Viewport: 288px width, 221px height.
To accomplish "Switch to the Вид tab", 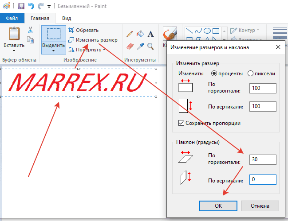I will (67, 18).
